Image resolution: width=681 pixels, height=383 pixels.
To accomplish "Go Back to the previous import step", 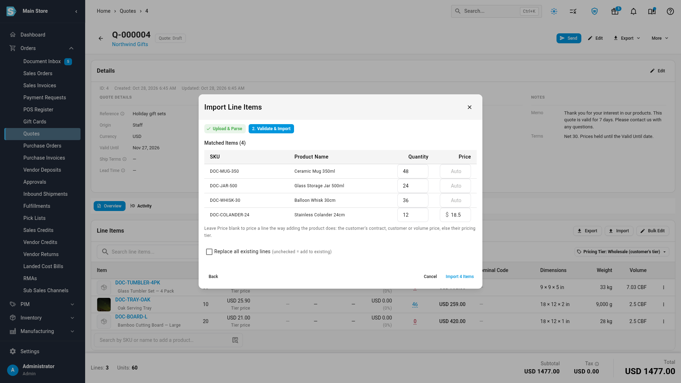I will click(x=213, y=277).
